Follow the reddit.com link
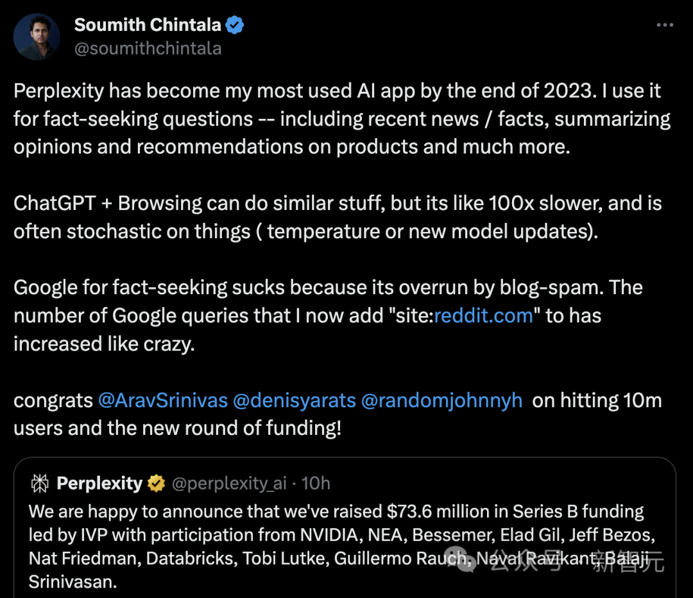 tap(484, 315)
